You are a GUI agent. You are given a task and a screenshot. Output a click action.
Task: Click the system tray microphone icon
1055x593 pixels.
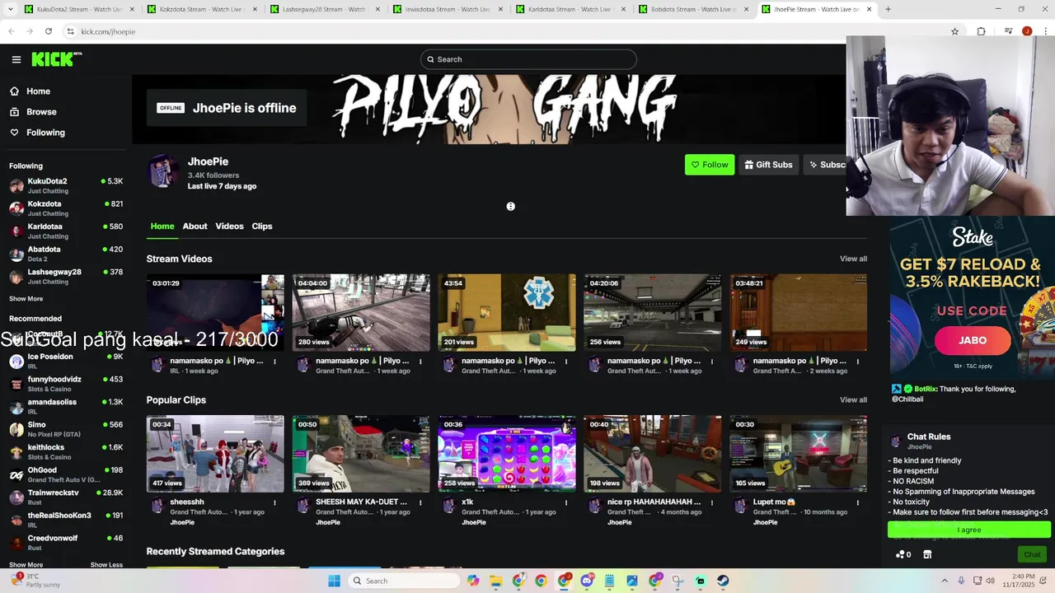point(961,581)
